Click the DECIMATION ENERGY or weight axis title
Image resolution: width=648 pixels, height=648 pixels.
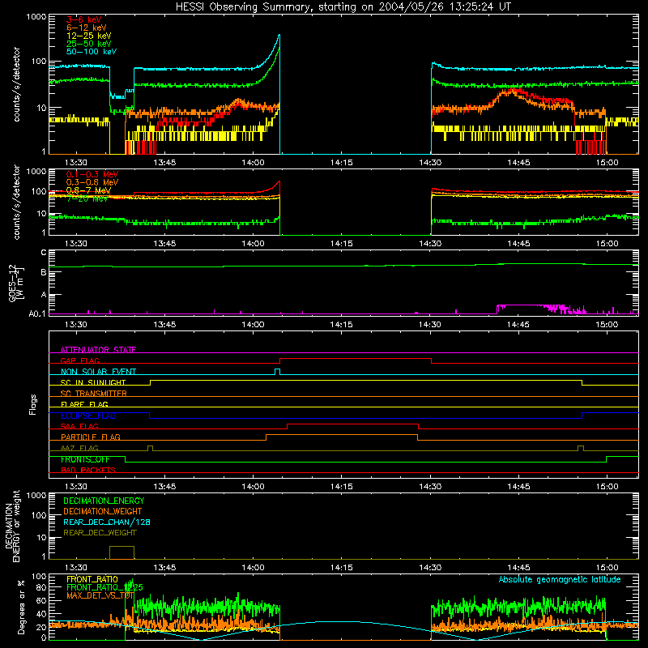pyautogui.click(x=12, y=526)
